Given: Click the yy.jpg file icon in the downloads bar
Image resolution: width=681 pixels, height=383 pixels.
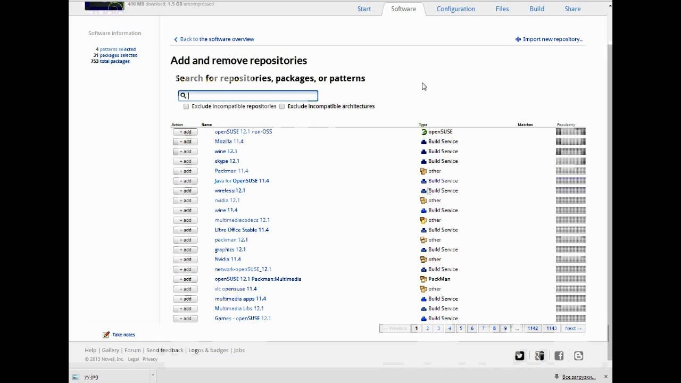Looking at the screenshot, I should [77, 377].
